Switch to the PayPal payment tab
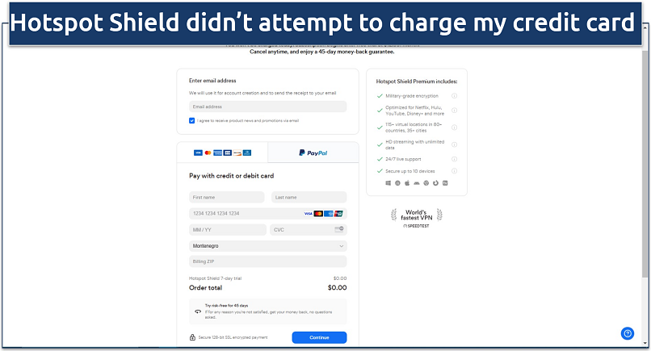Viewport: 651px width, 351px height. click(313, 152)
